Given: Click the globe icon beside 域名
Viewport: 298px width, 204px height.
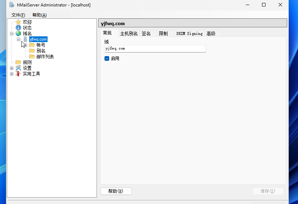Looking at the screenshot, I should (x=18, y=33).
